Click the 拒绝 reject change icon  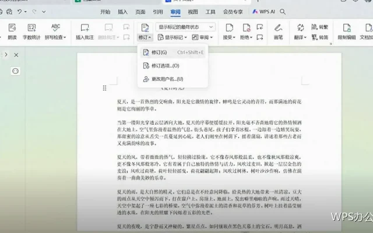246,28
